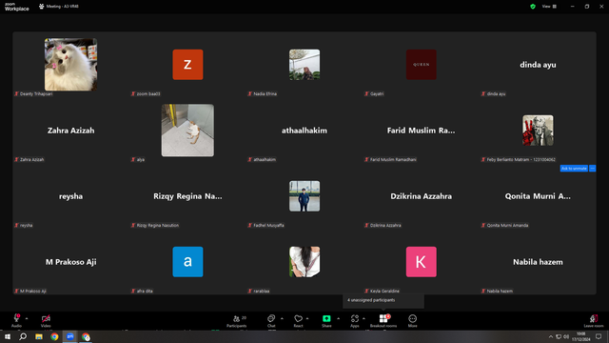Select the dinda ayu participant tile
Viewport: 609px width, 343px height.
[538, 65]
